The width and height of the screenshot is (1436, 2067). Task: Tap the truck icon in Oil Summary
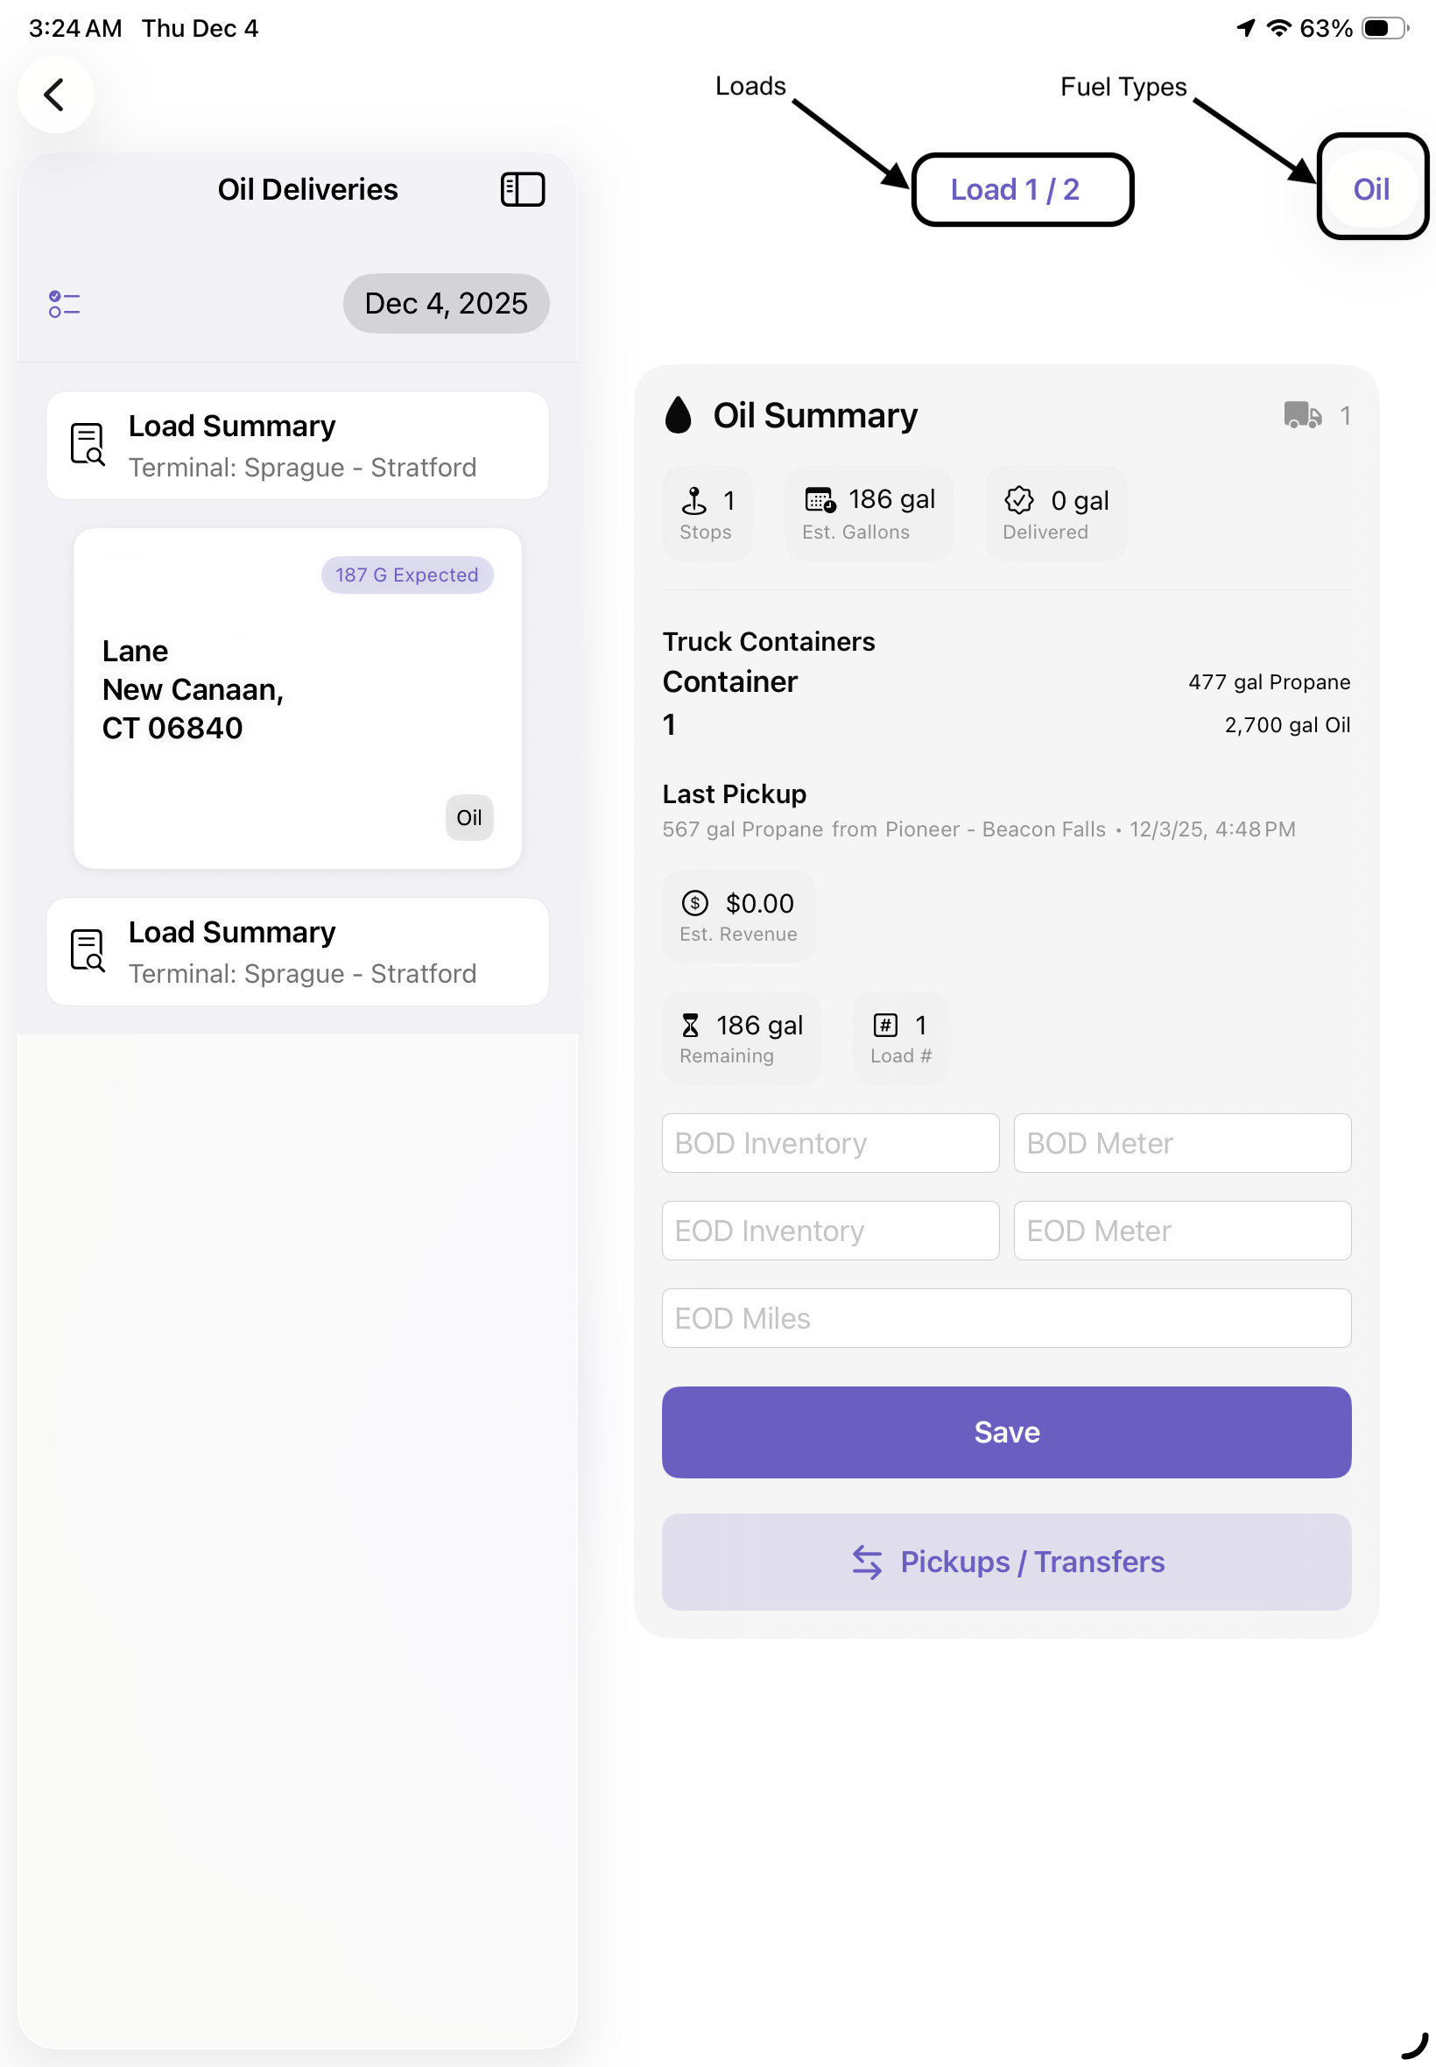[1301, 416]
